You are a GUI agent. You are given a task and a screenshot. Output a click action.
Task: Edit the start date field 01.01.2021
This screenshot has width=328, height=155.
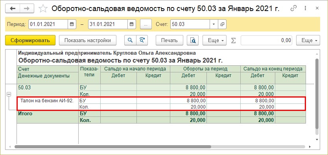click(x=48, y=24)
